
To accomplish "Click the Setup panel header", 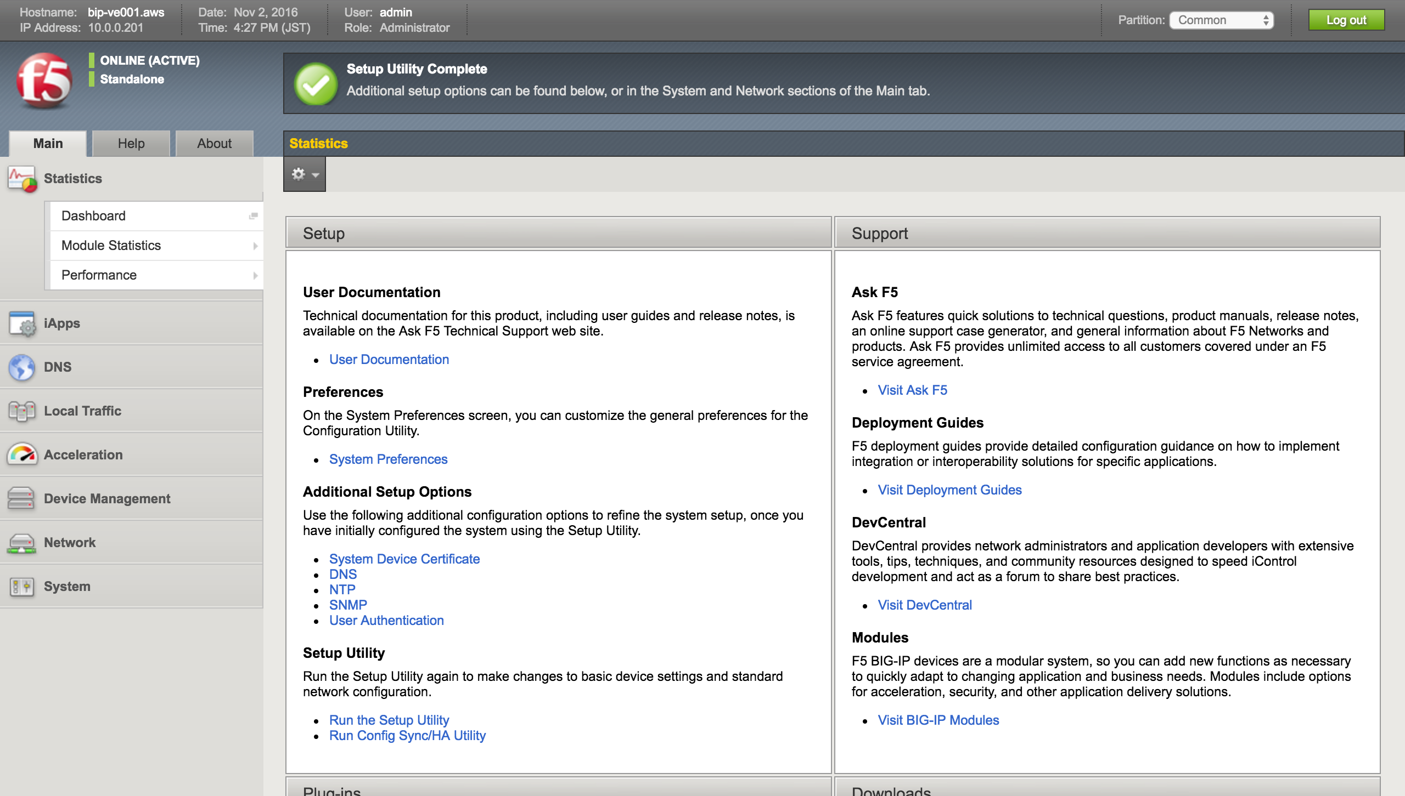I will pyautogui.click(x=558, y=233).
